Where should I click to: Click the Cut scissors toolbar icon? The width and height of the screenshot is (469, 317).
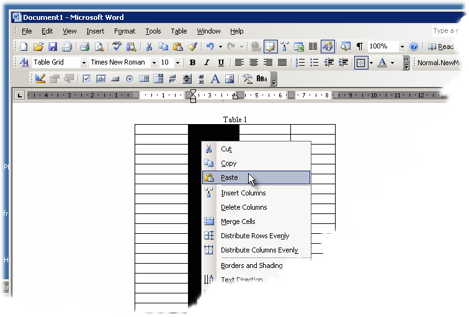pos(149,47)
